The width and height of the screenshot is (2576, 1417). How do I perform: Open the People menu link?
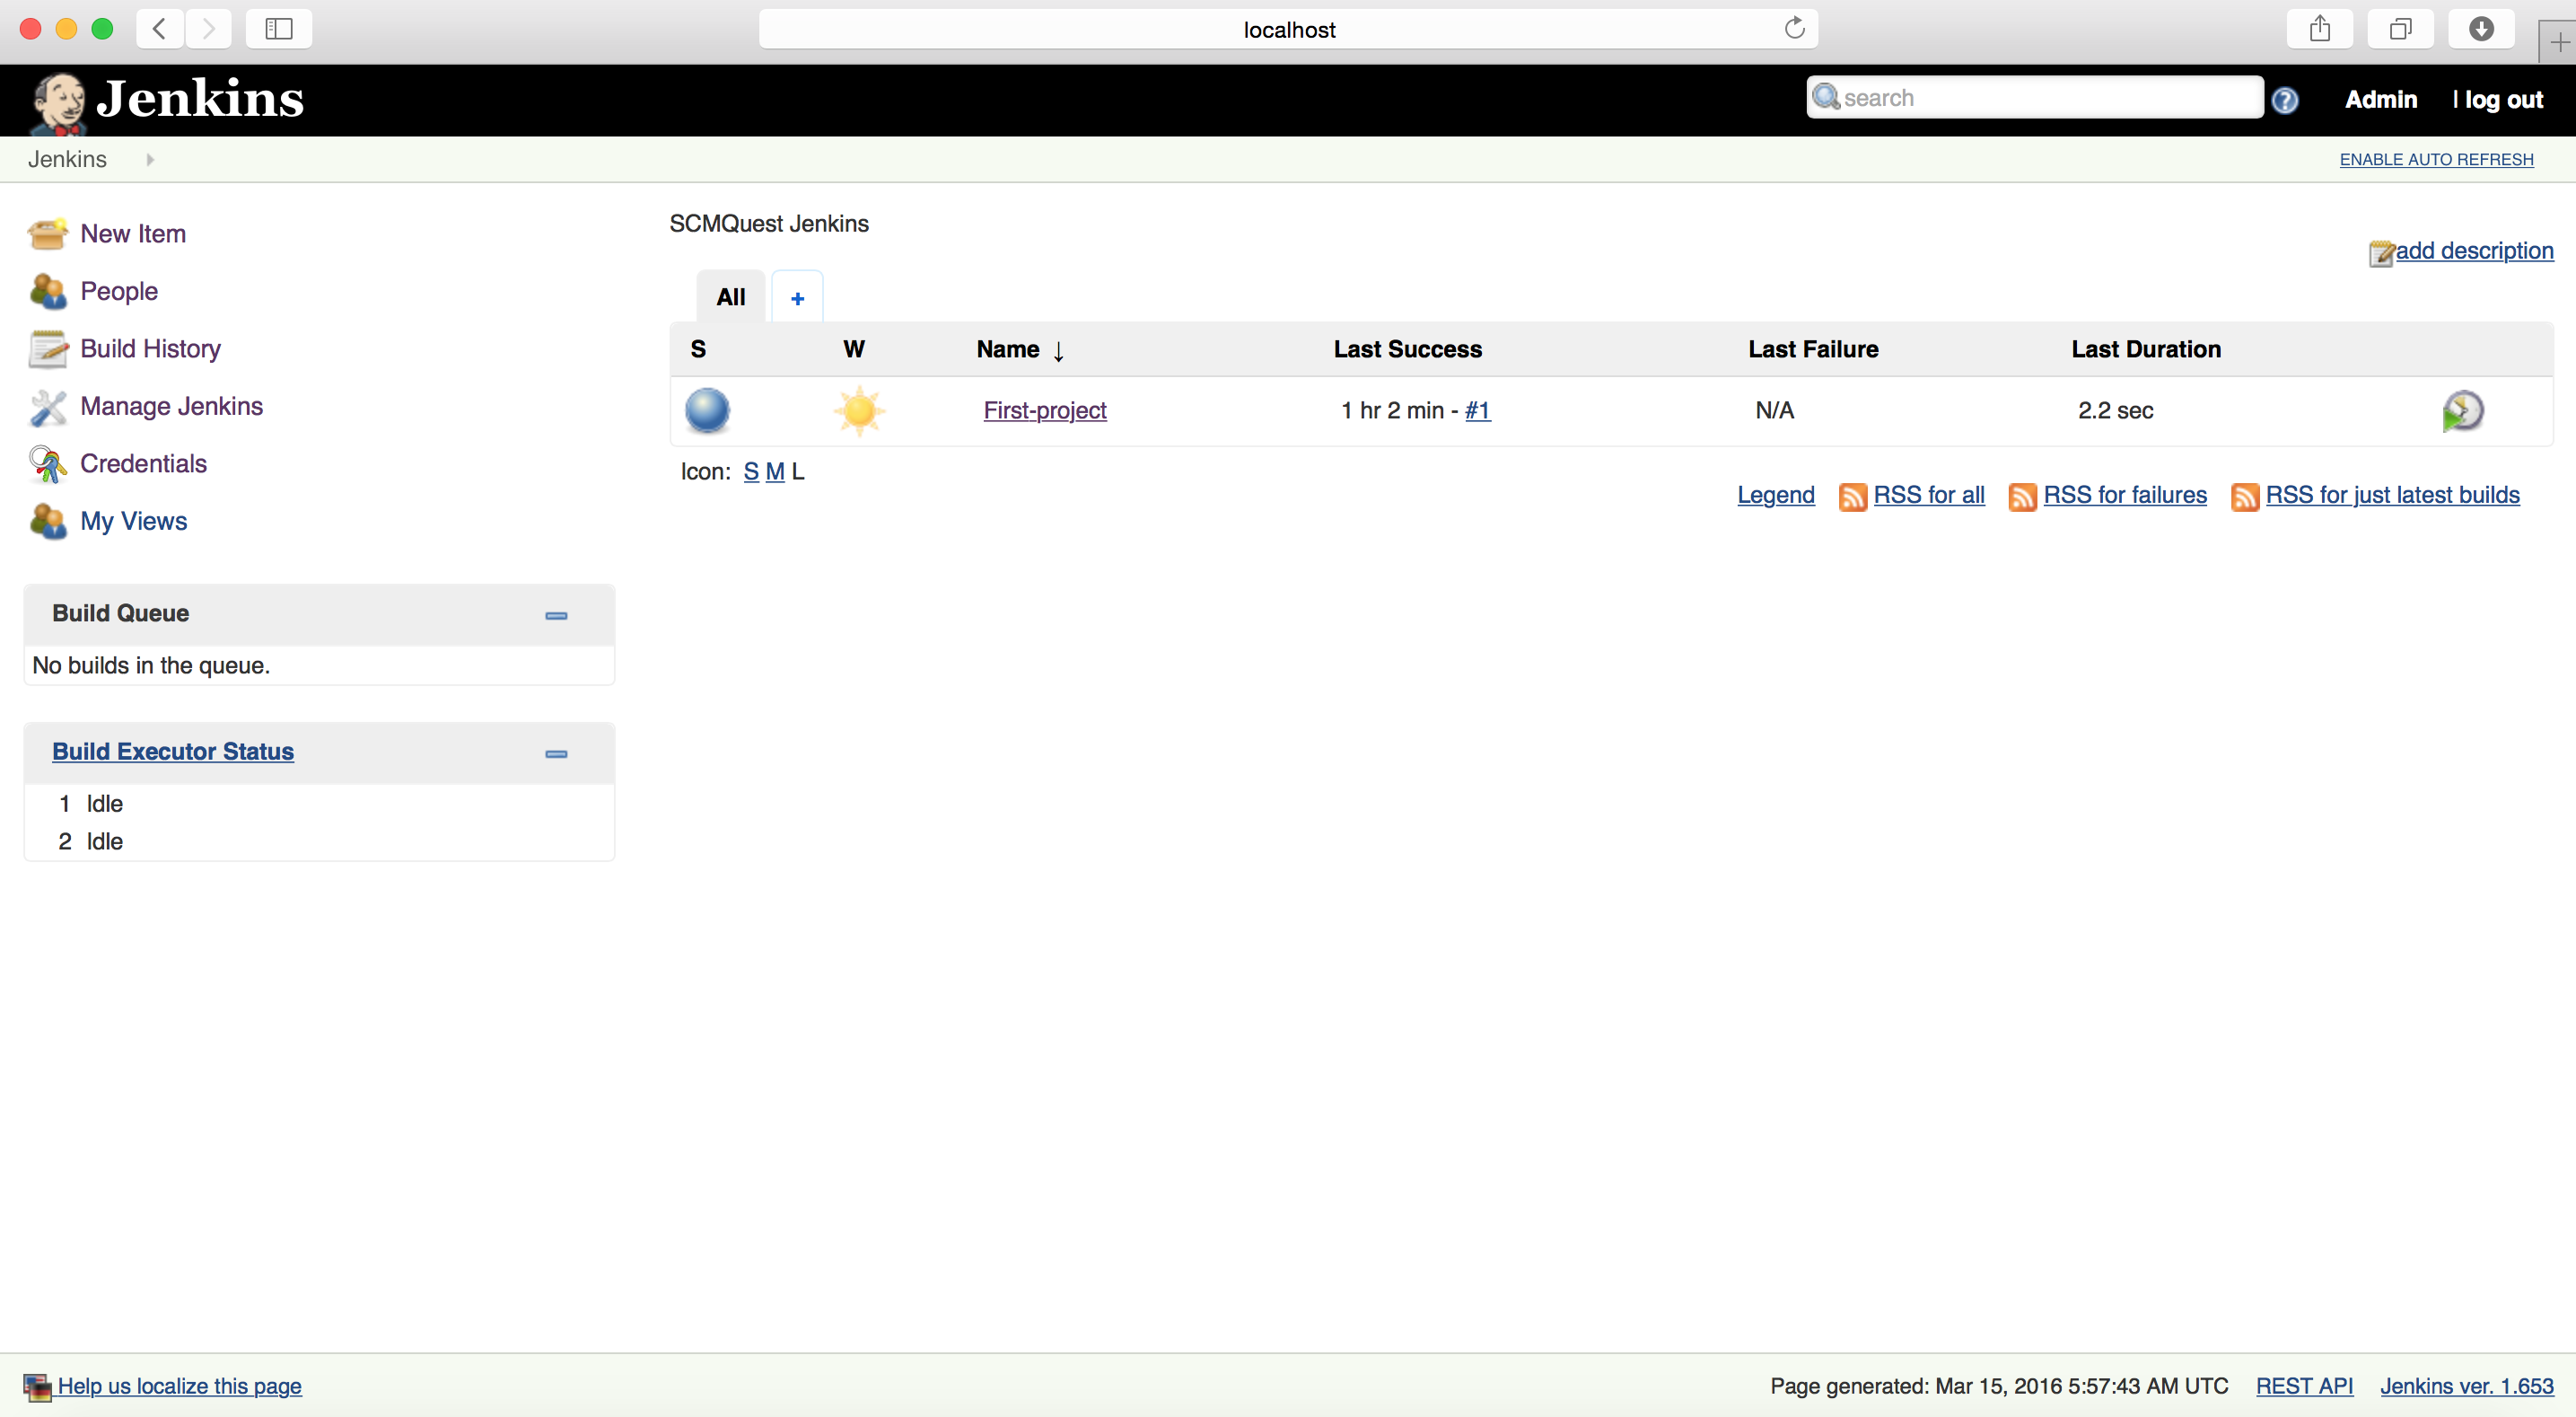tap(119, 291)
